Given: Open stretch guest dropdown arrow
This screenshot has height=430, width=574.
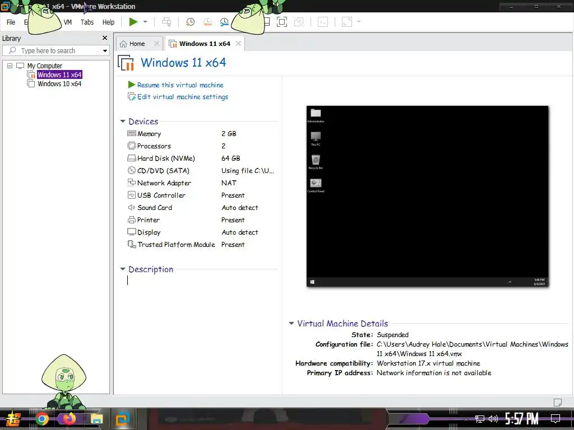Looking at the screenshot, I should pyautogui.click(x=359, y=22).
